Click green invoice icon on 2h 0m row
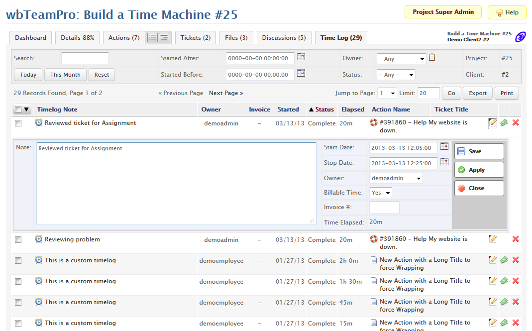The height and width of the screenshot is (331, 532). (x=504, y=260)
